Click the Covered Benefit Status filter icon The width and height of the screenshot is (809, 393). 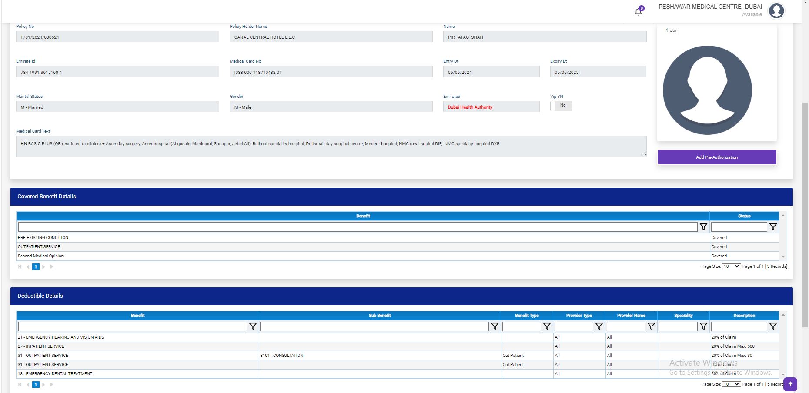coord(772,227)
